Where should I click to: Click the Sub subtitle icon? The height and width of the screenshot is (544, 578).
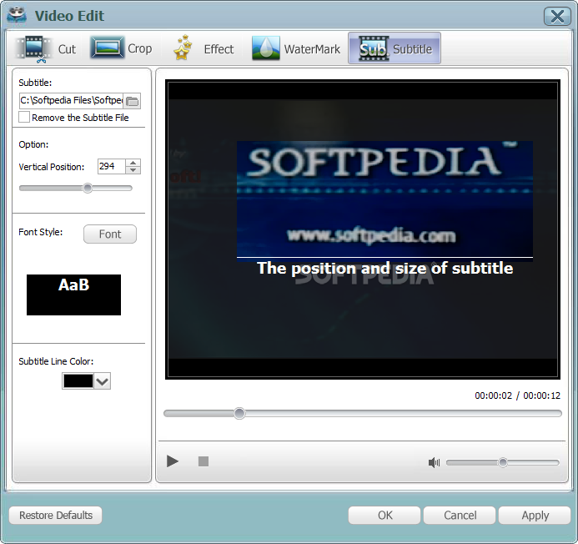coord(374,48)
